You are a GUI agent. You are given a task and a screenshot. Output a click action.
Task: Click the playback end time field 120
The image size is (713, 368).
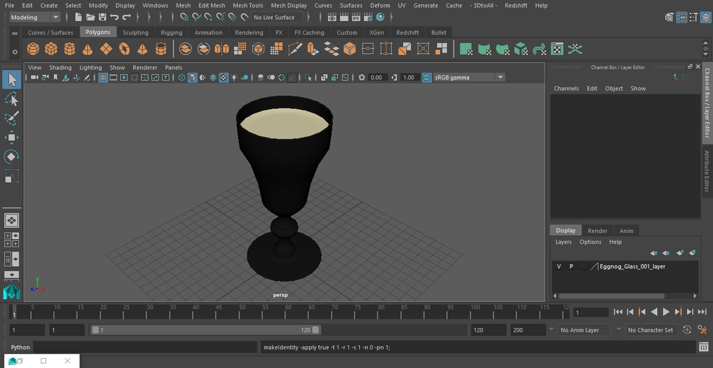click(x=488, y=330)
